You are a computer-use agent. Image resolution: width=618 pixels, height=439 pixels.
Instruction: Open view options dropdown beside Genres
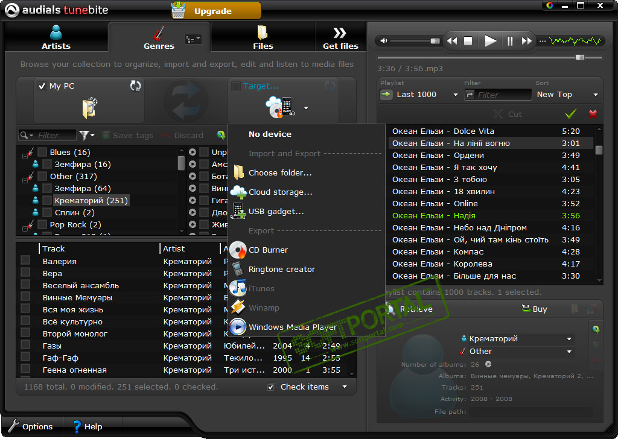[x=193, y=39]
